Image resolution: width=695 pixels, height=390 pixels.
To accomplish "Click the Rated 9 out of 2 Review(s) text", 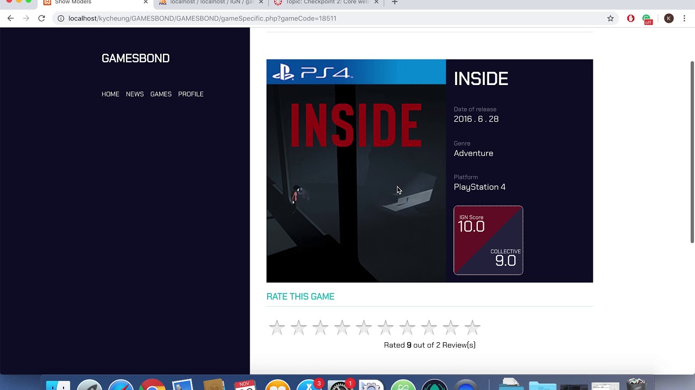I will pos(429,345).
